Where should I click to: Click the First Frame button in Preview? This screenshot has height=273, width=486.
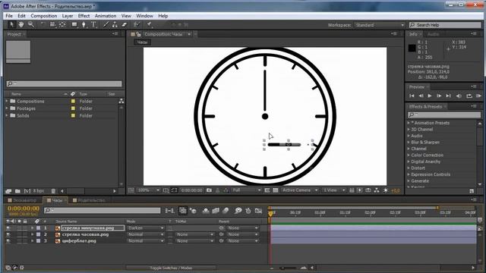coord(412,96)
